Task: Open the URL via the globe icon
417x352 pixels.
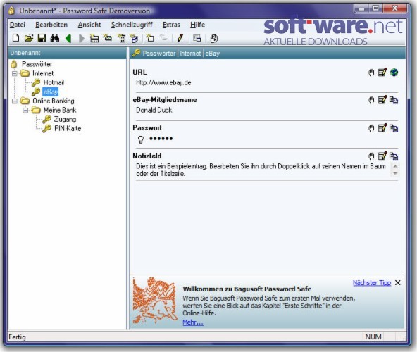Action: pyautogui.click(x=394, y=72)
